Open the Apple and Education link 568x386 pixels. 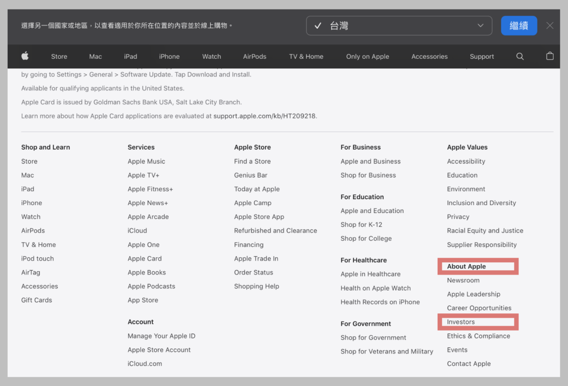pos(372,210)
